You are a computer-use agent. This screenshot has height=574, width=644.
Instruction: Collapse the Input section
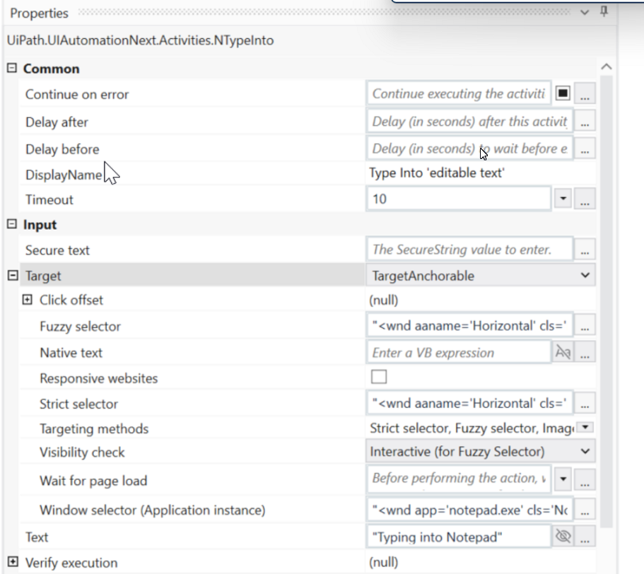[x=12, y=224]
